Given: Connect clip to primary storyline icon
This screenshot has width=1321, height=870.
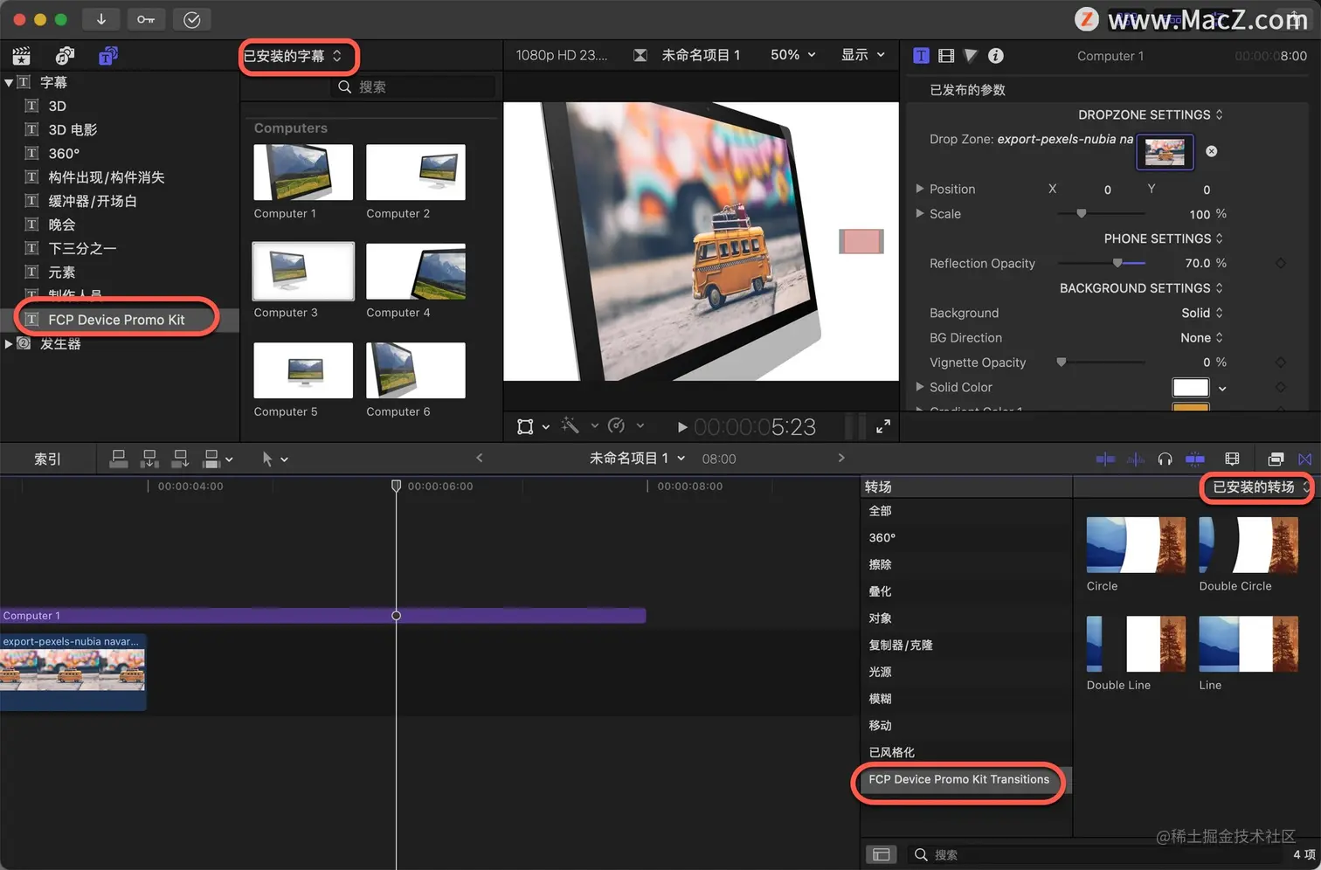Looking at the screenshot, I should [119, 459].
